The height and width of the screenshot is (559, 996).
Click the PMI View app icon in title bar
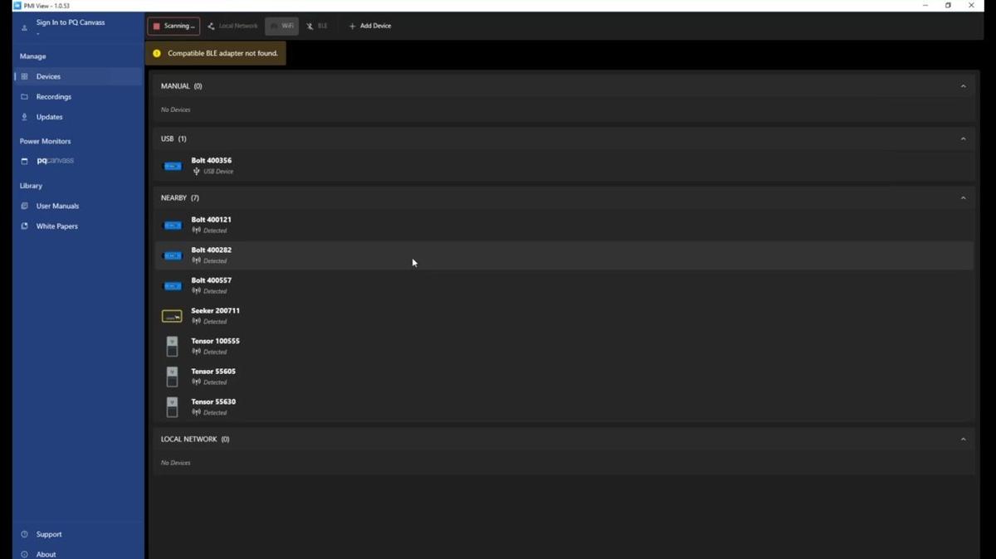[17, 6]
